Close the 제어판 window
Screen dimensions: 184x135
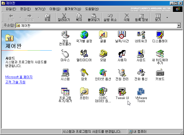[x=180, y=3]
